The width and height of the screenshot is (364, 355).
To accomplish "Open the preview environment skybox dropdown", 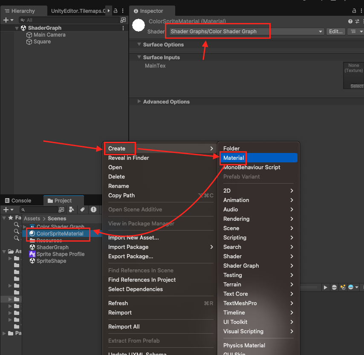I will pyautogui.click(x=353, y=287).
